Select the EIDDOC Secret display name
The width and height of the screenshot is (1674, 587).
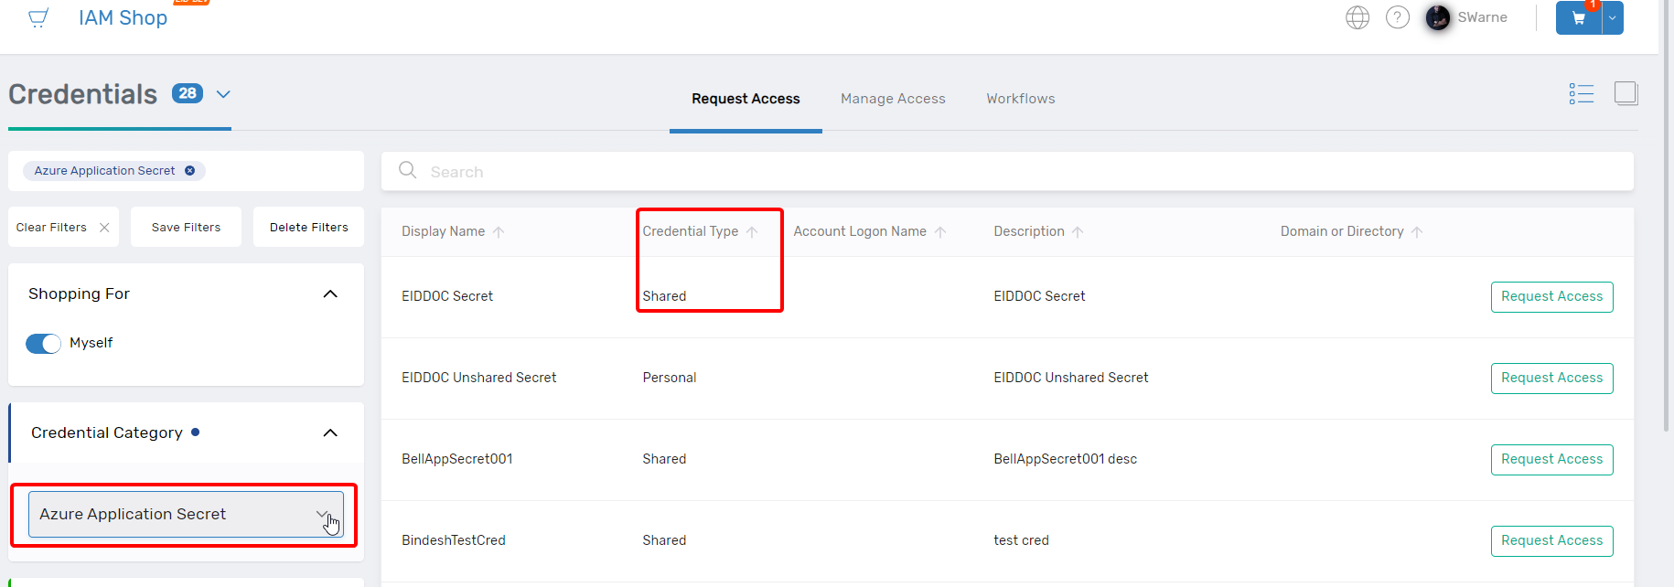point(447,296)
